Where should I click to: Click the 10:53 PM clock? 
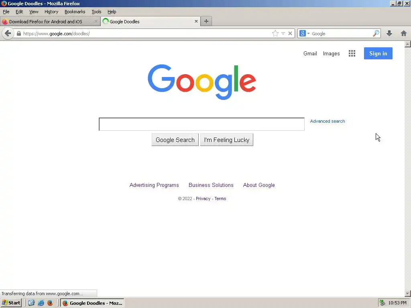397,303
